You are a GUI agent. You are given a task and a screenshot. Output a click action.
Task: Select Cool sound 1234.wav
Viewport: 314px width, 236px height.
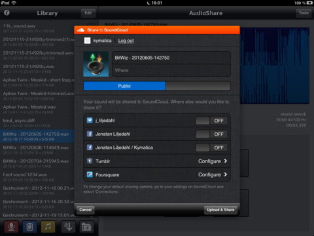click(x=37, y=177)
